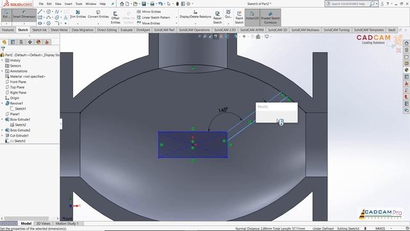Open the Tools menu
410x231 pixels.
[79, 4]
